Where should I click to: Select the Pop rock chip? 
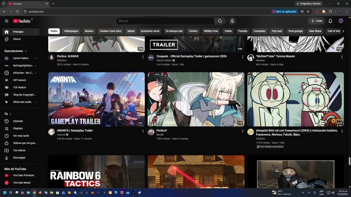pyautogui.click(x=277, y=31)
